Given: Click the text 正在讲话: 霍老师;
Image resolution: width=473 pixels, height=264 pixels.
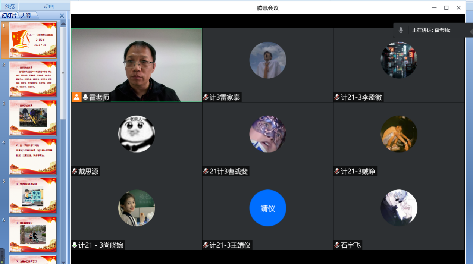Looking at the screenshot, I should [431, 30].
